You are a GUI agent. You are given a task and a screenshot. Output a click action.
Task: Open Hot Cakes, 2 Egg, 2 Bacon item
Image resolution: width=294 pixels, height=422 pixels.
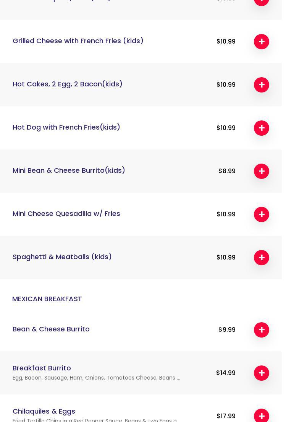[67, 84]
